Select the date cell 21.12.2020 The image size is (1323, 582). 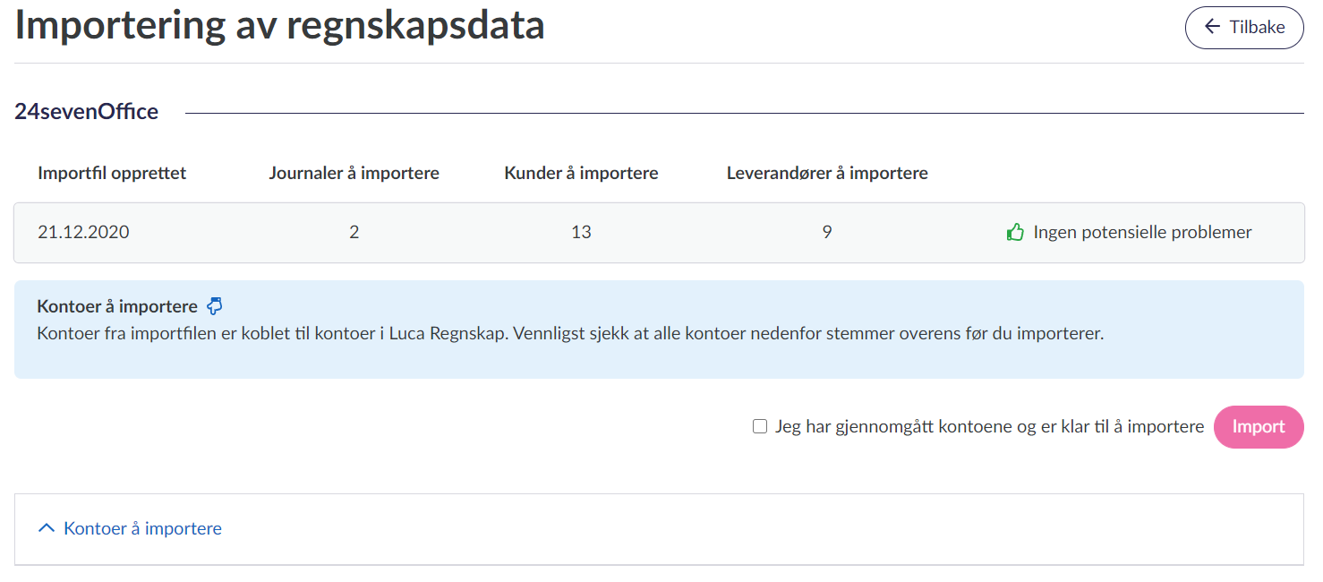click(x=83, y=233)
